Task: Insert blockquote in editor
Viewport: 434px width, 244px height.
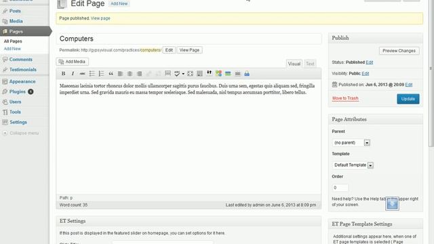Action: (x=111, y=74)
